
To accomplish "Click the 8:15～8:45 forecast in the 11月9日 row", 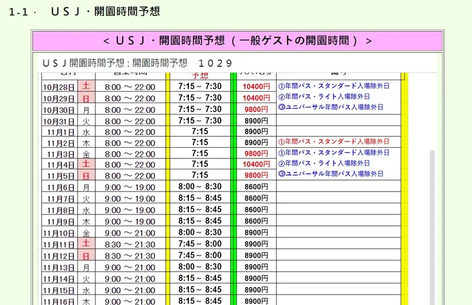I will pos(200,220).
